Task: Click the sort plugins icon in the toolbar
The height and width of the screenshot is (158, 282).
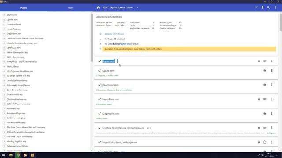Action: click(256, 7)
